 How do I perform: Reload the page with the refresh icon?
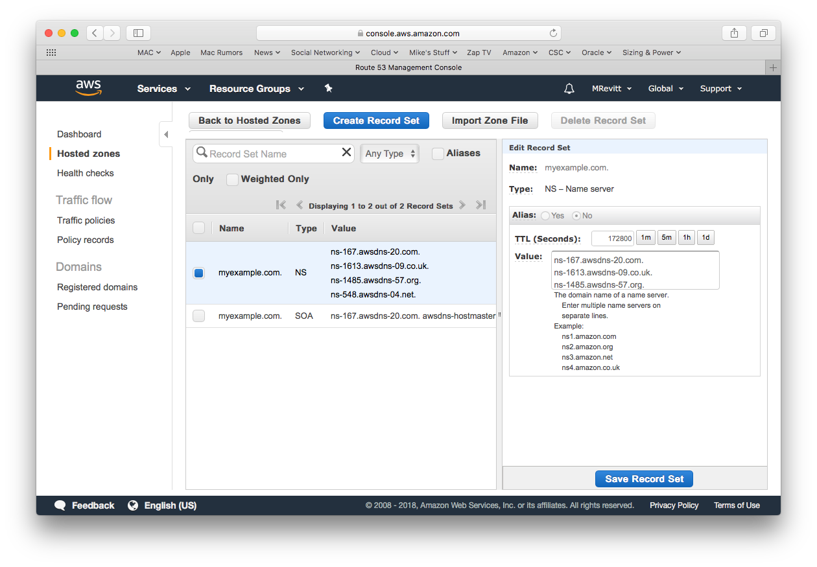[553, 33]
